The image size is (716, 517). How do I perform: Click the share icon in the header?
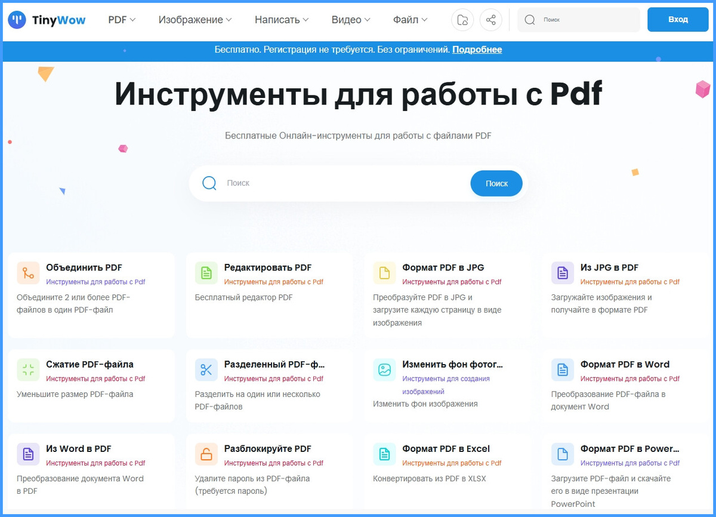[x=490, y=20]
